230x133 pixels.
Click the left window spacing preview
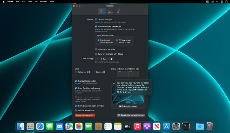[x=122, y=74]
